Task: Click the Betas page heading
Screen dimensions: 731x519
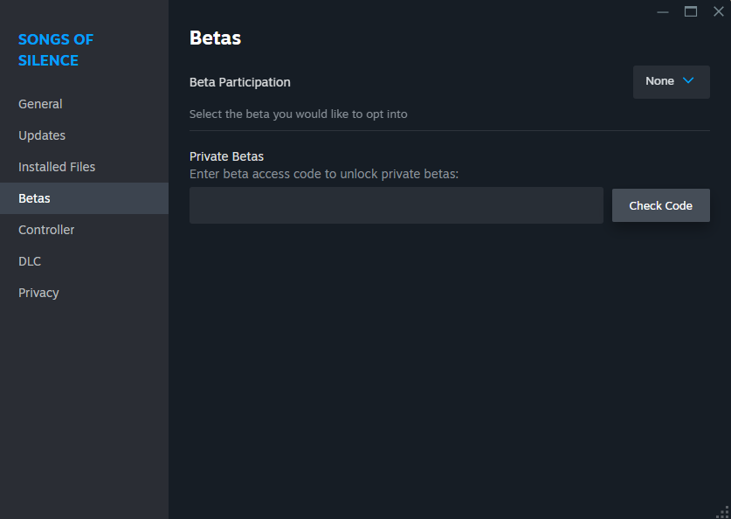Action: click(x=215, y=38)
